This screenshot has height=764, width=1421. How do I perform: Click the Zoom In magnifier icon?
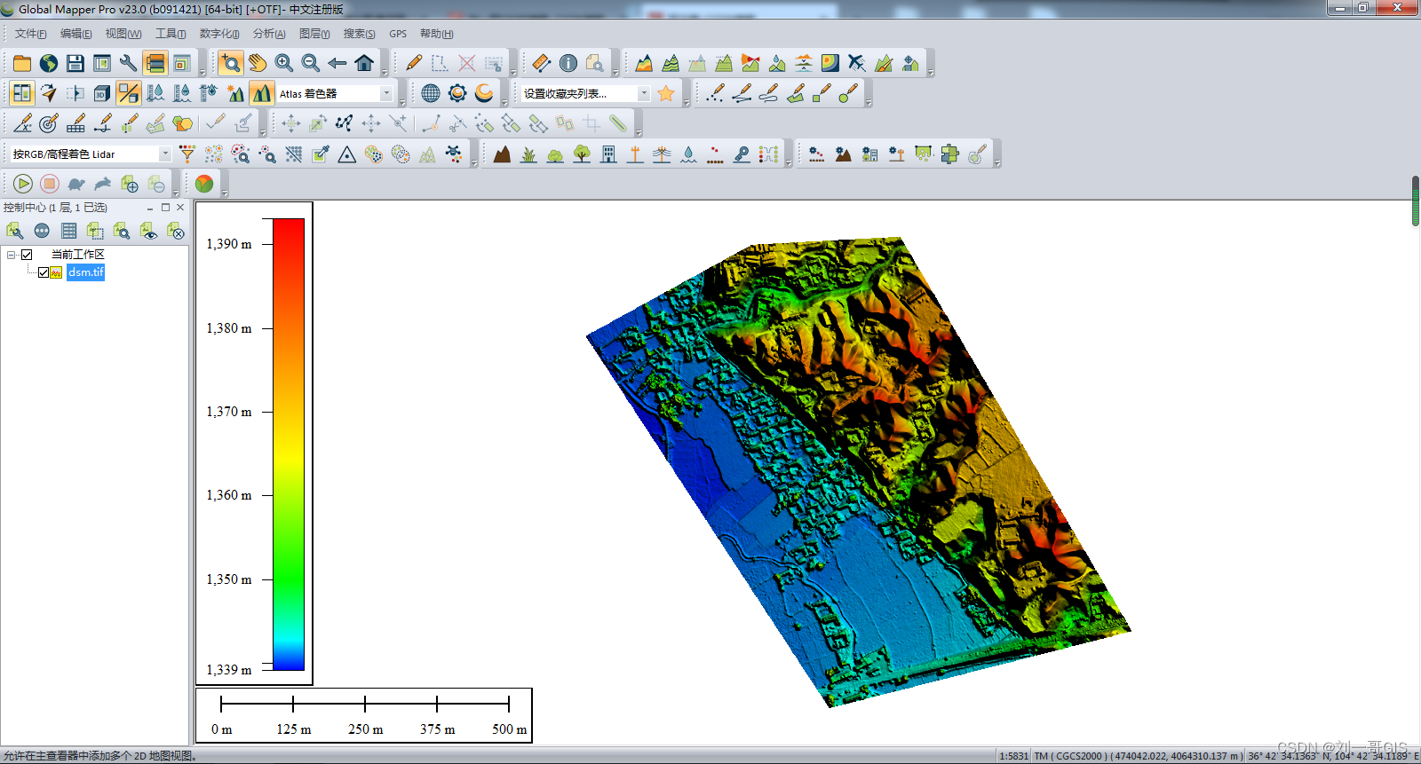284,63
